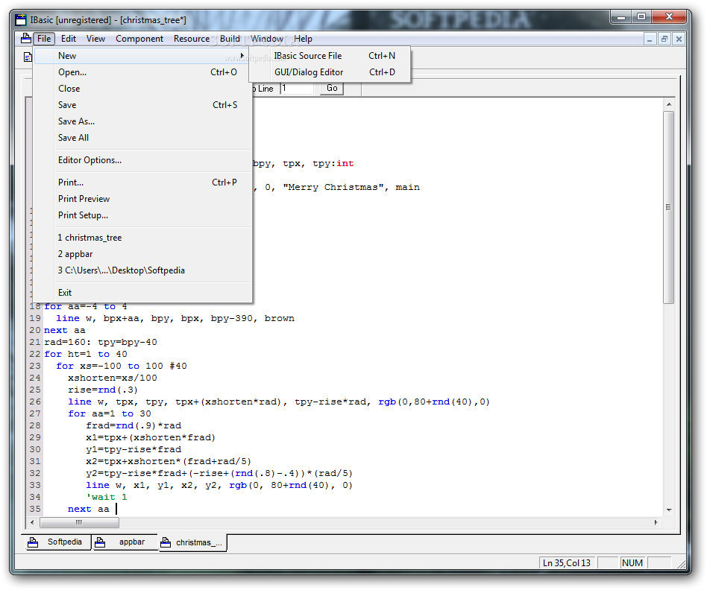The height and width of the screenshot is (590, 707).
Task: Click the horizontal scrollbar left arrow
Action: pos(32,522)
